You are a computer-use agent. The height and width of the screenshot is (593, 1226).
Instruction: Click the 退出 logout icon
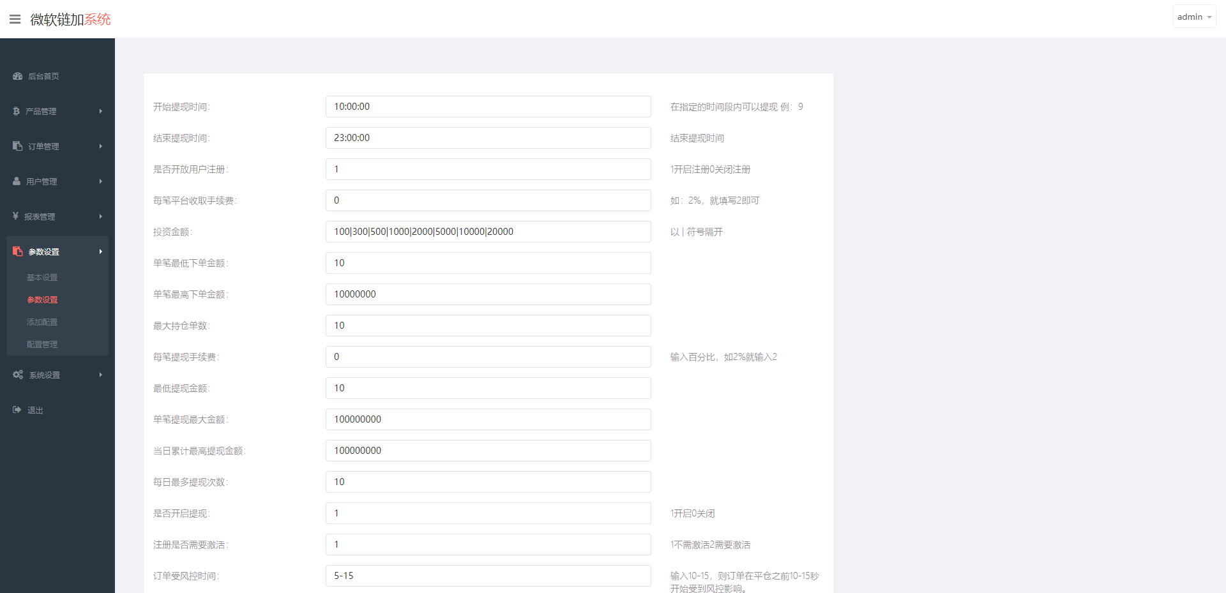17,410
